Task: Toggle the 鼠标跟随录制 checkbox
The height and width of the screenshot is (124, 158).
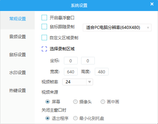Action: coord(44,27)
